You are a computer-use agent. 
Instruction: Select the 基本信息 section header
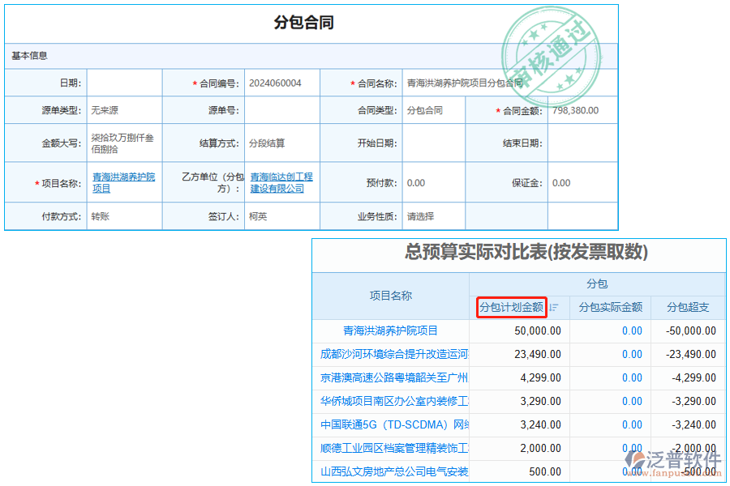pos(31,55)
